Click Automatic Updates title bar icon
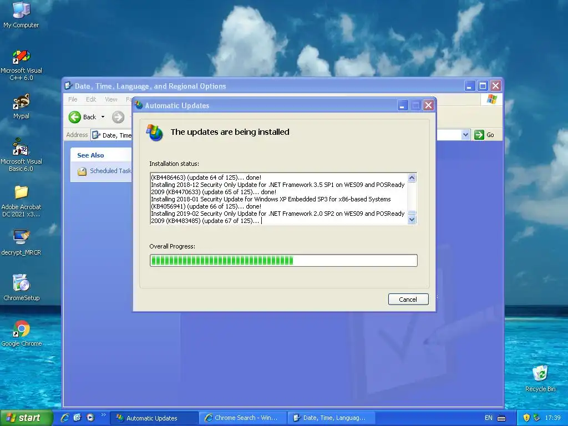Viewport: 568px width, 426px height. pyautogui.click(x=139, y=105)
